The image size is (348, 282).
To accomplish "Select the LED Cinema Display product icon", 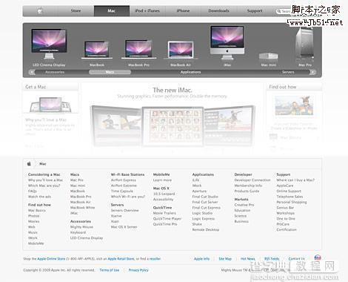I will pyautogui.click(x=49, y=44).
